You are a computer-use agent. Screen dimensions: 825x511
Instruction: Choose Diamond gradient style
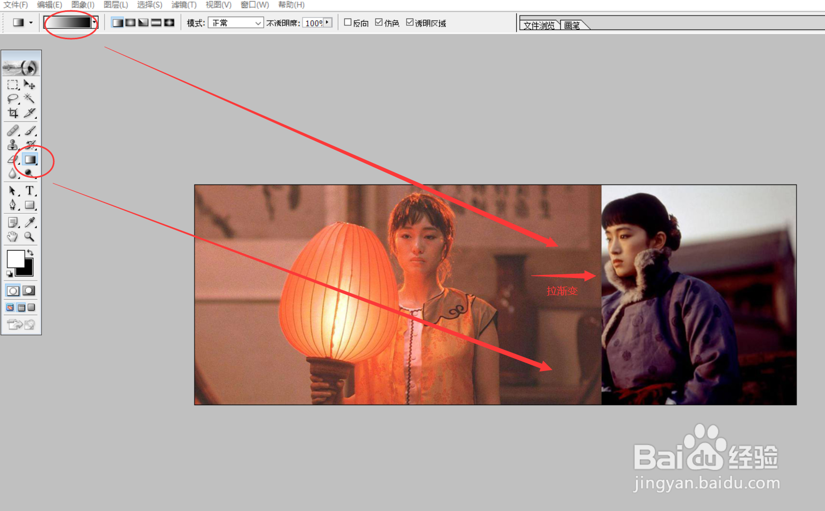(169, 23)
